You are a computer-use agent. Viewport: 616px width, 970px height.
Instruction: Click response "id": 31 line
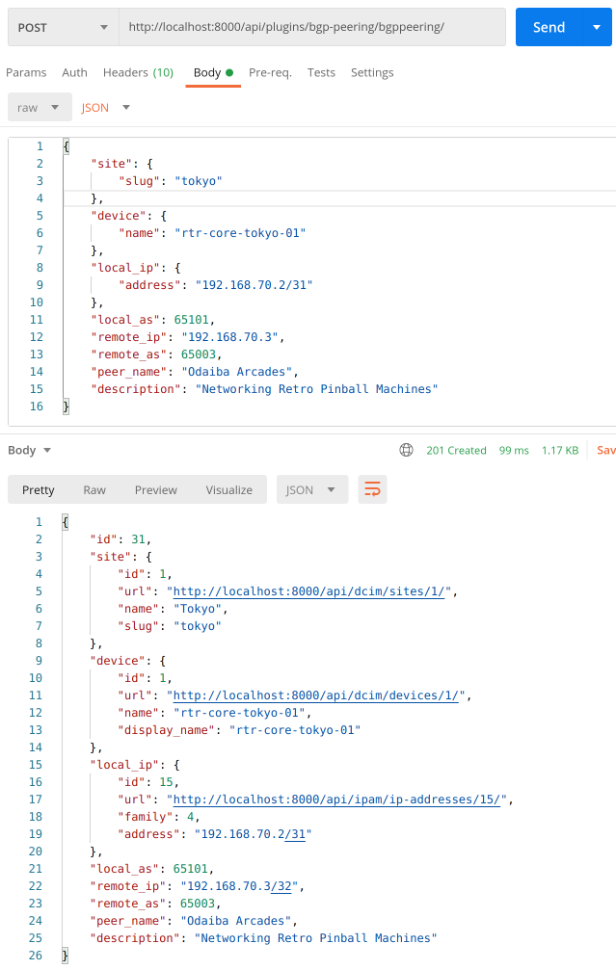[x=121, y=539]
